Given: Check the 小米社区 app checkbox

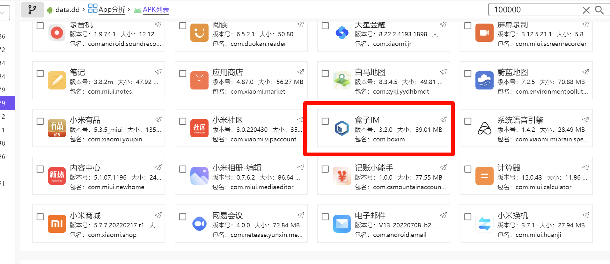Looking at the screenshot, I should pyautogui.click(x=183, y=121).
